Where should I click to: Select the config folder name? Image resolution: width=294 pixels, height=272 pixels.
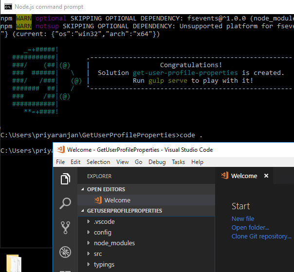(x=103, y=233)
